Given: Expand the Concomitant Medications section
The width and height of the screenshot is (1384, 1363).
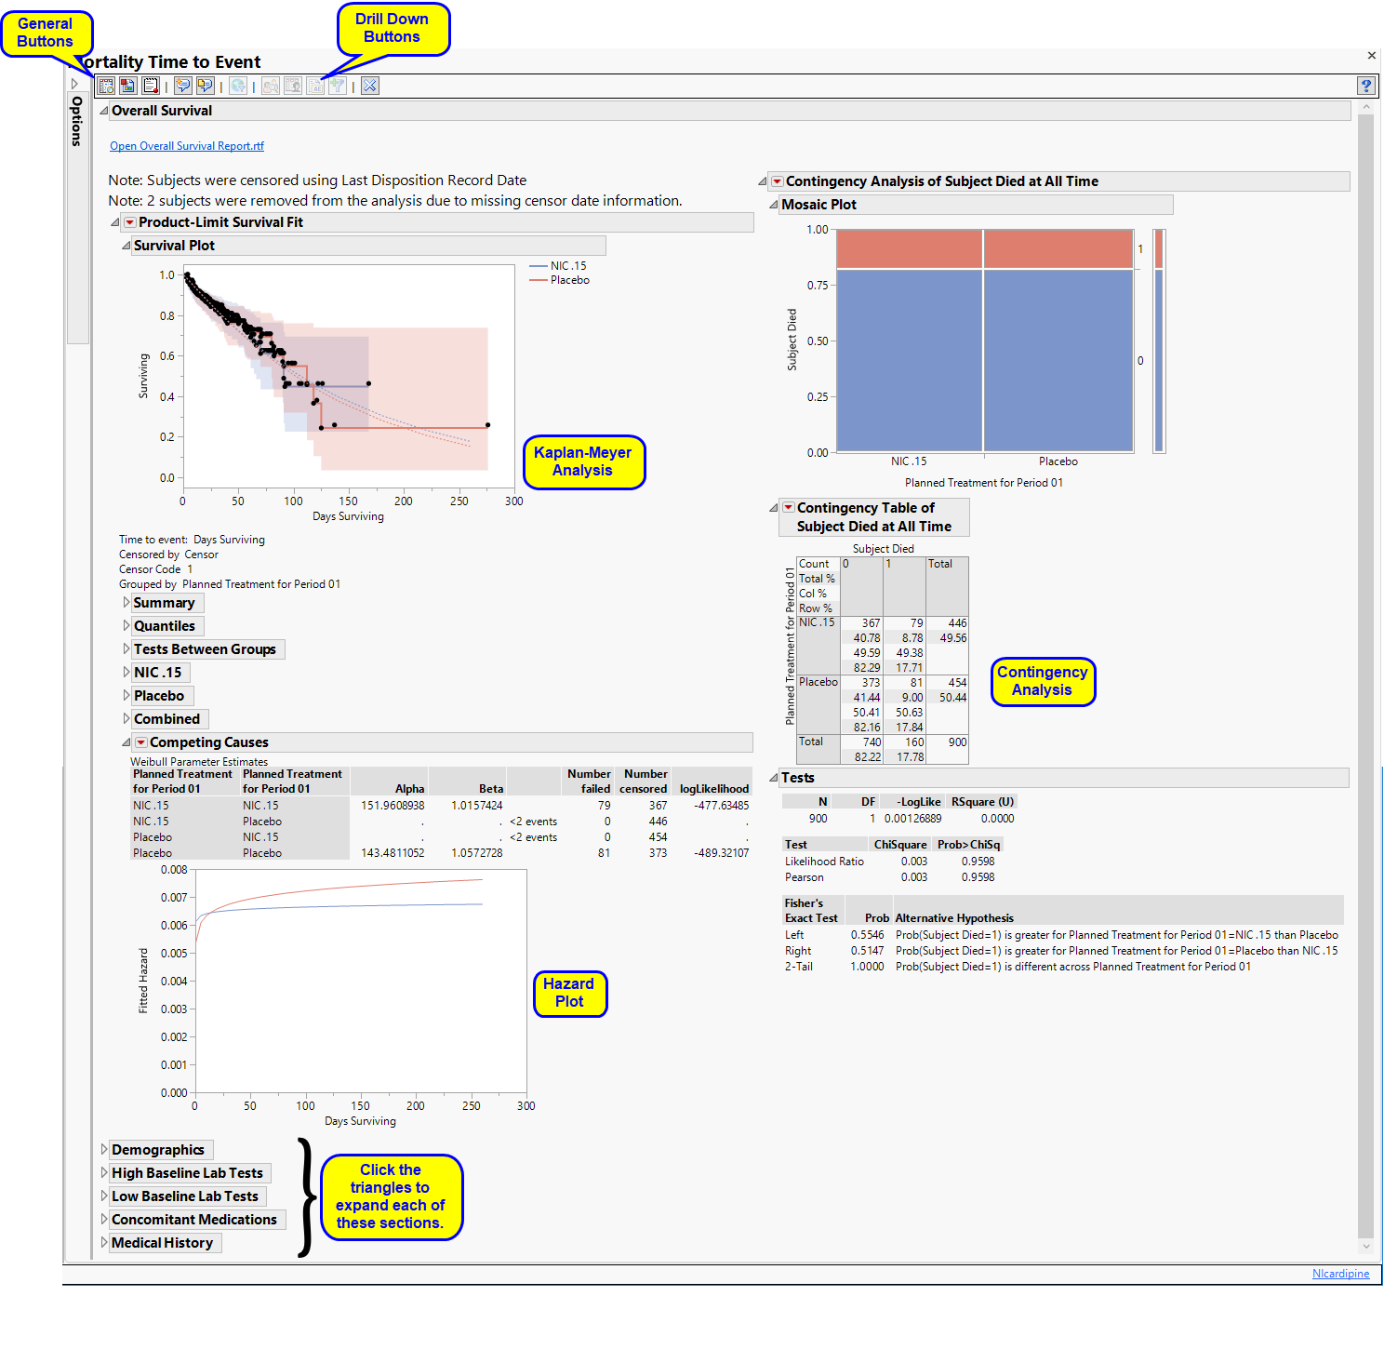Looking at the screenshot, I should (x=104, y=1220).
